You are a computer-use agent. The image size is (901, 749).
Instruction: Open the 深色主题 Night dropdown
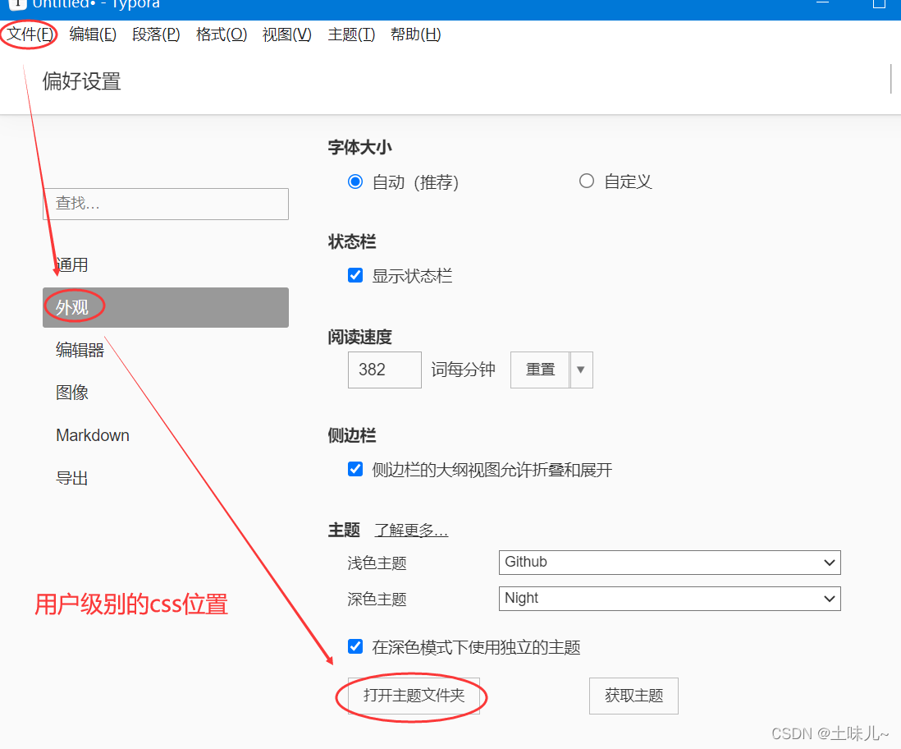[670, 599]
